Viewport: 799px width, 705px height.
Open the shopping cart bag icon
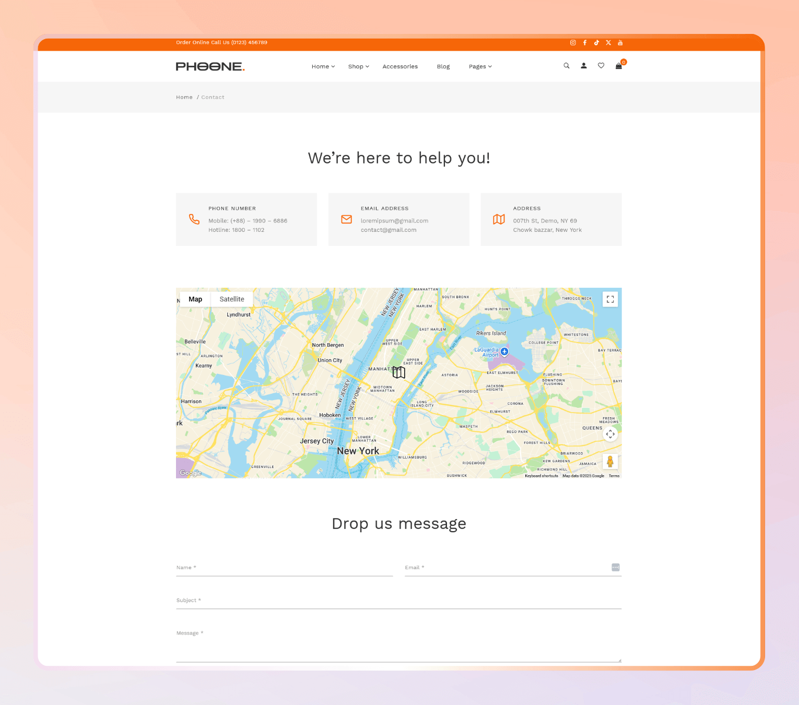[x=619, y=66]
